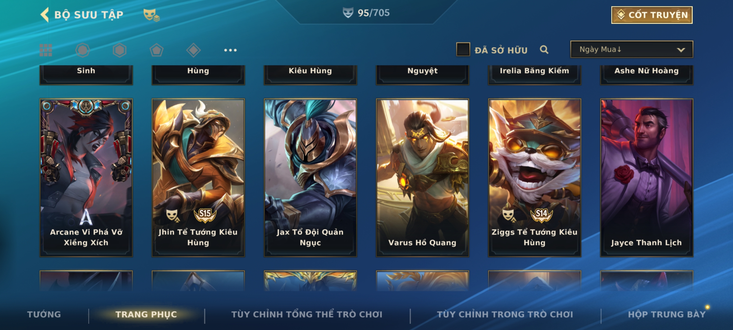Select the grid view all-skins filter
733x330 pixels.
[x=46, y=50]
